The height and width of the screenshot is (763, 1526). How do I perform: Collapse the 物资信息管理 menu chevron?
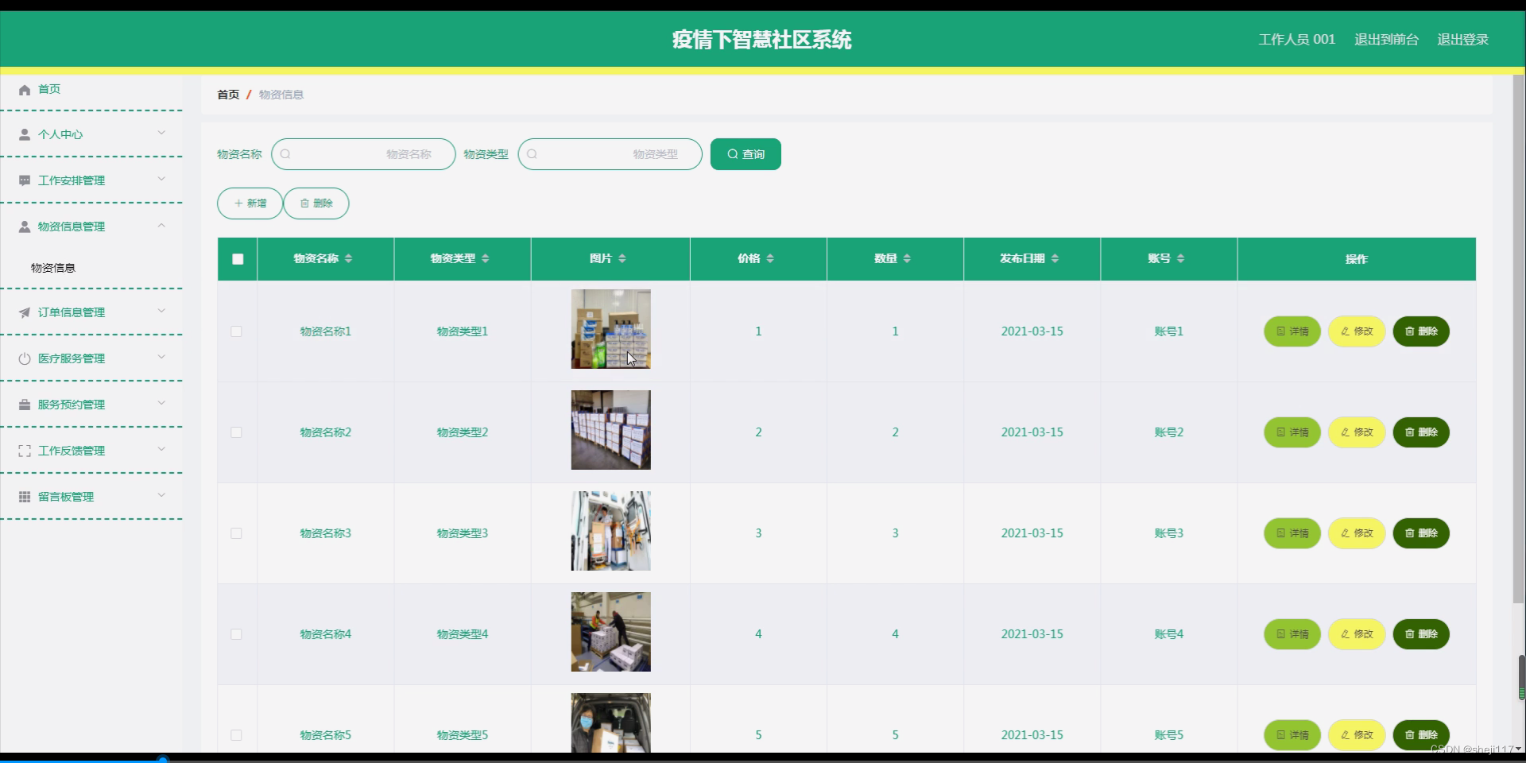click(x=161, y=225)
